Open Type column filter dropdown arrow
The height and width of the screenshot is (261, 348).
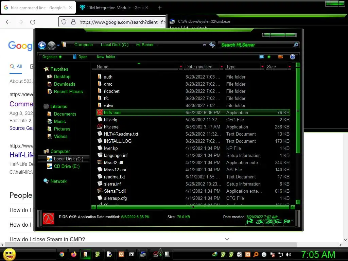tap(262, 67)
